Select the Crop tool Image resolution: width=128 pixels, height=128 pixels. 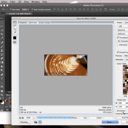[2, 34]
